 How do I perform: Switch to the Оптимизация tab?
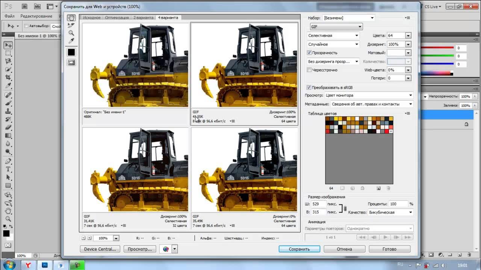point(117,18)
